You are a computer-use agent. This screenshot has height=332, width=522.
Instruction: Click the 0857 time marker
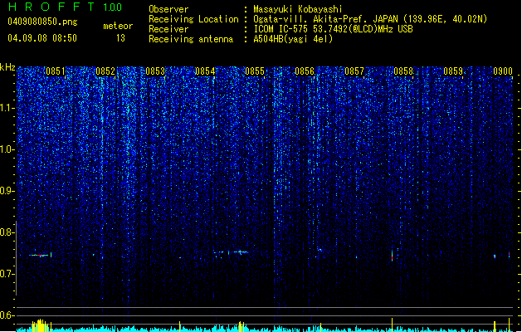coord(354,71)
